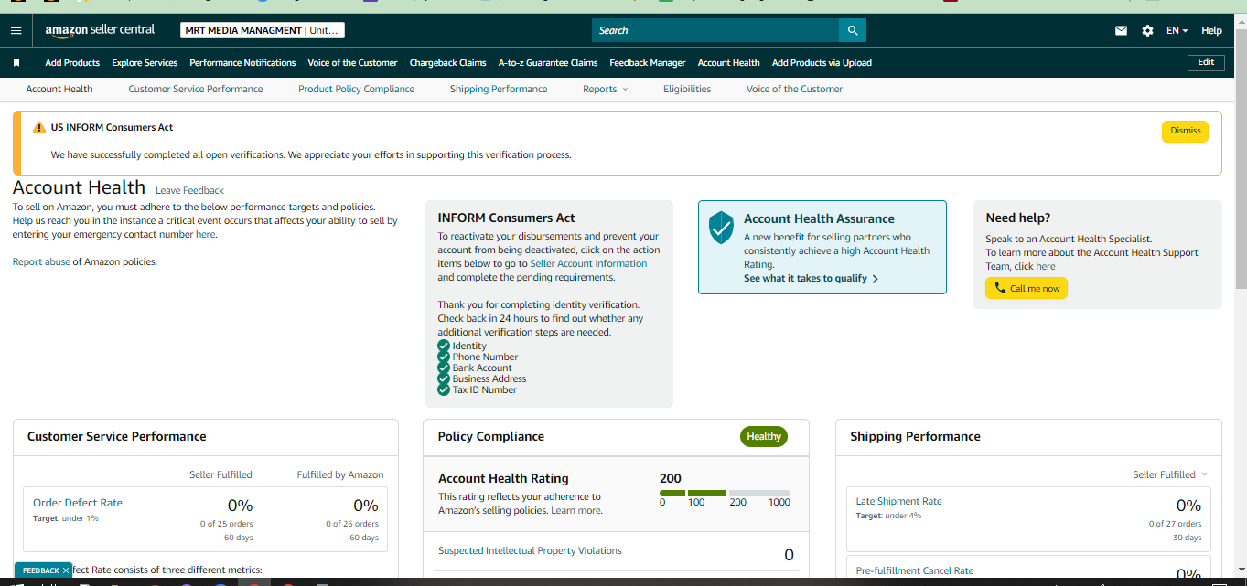This screenshot has height=586, width=1247.
Task: Open Chargeback Claims in the navigation bar
Action: pos(447,63)
